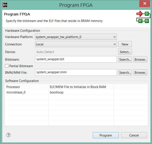The height and width of the screenshot is (144, 152).
Task: Click Search... beside the Bitstream field
Action: [125, 60]
